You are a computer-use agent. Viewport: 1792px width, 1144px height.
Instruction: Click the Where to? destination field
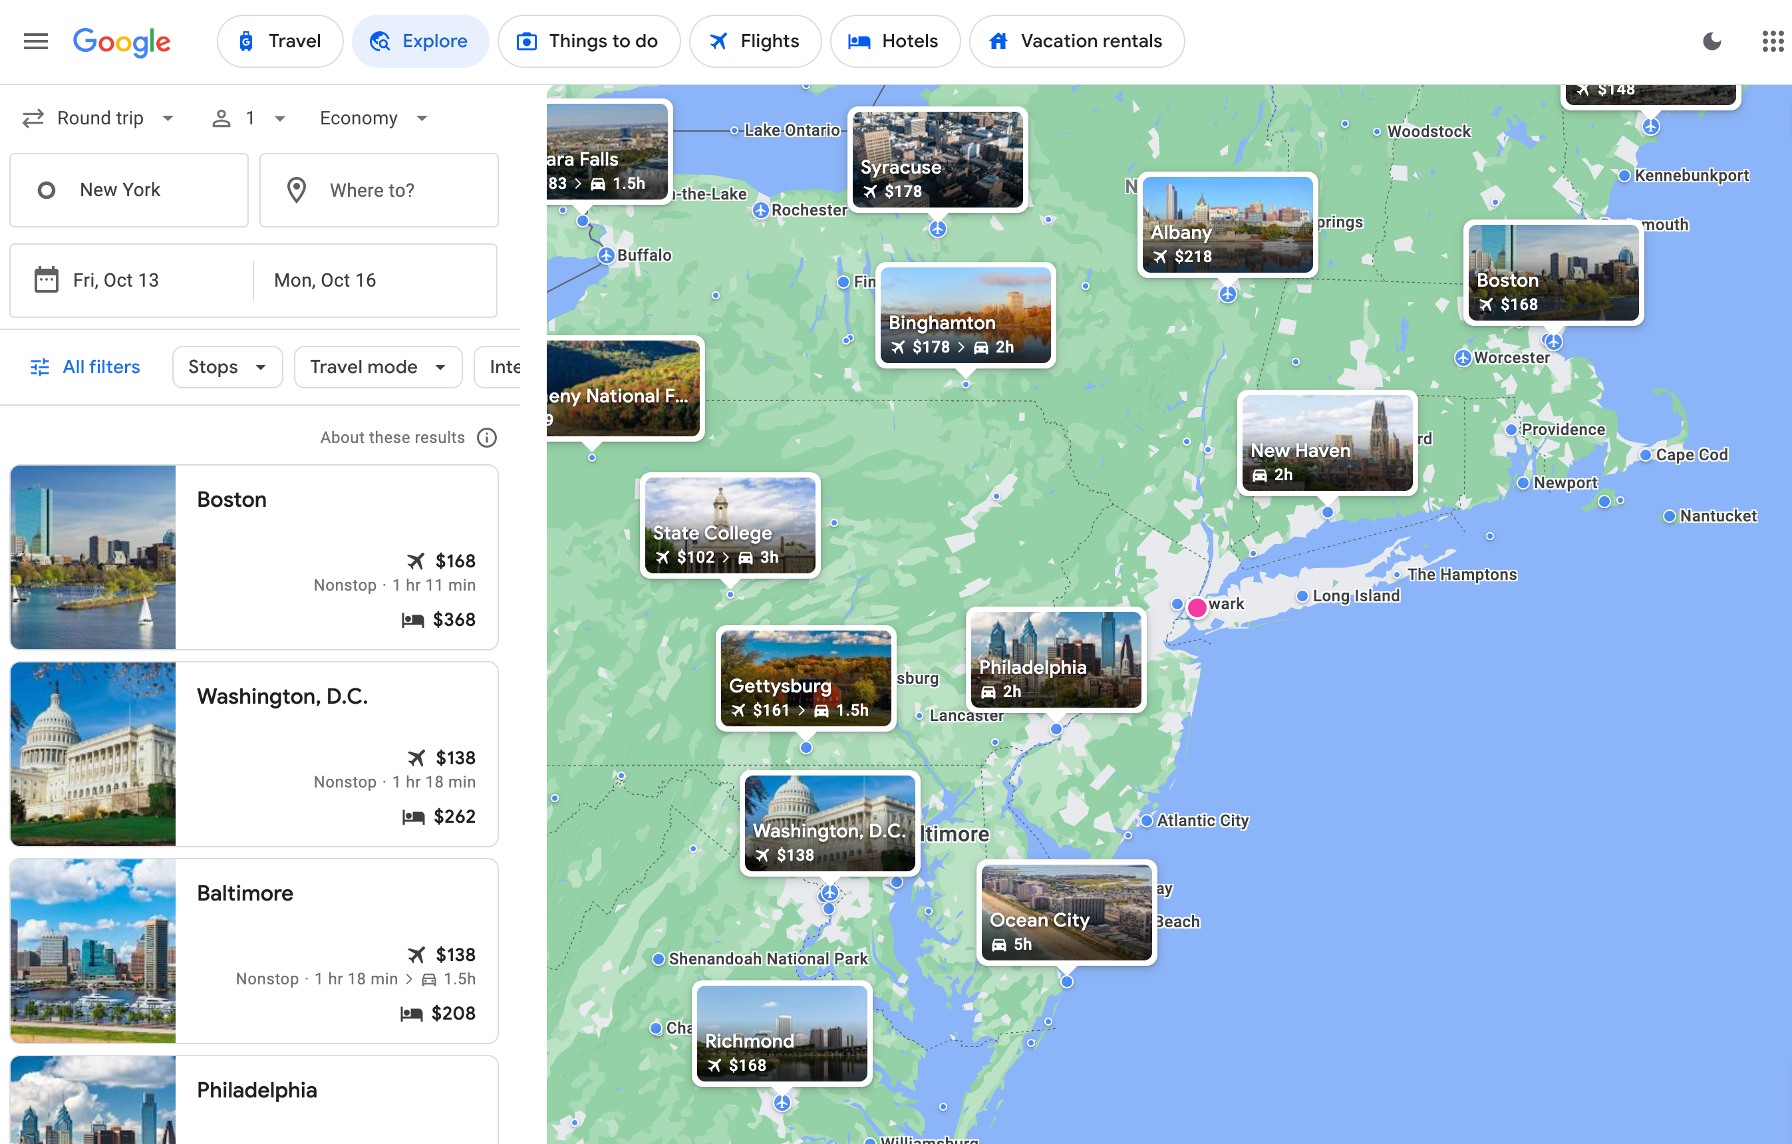pos(378,190)
